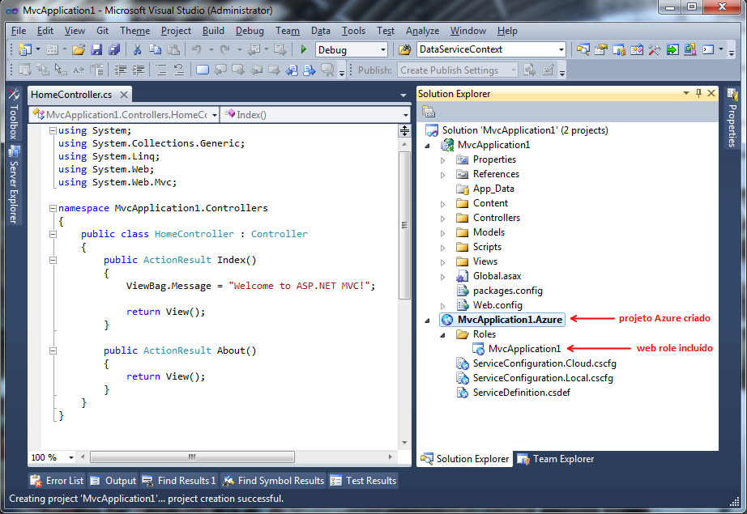Expand the Controllers folder

point(443,219)
